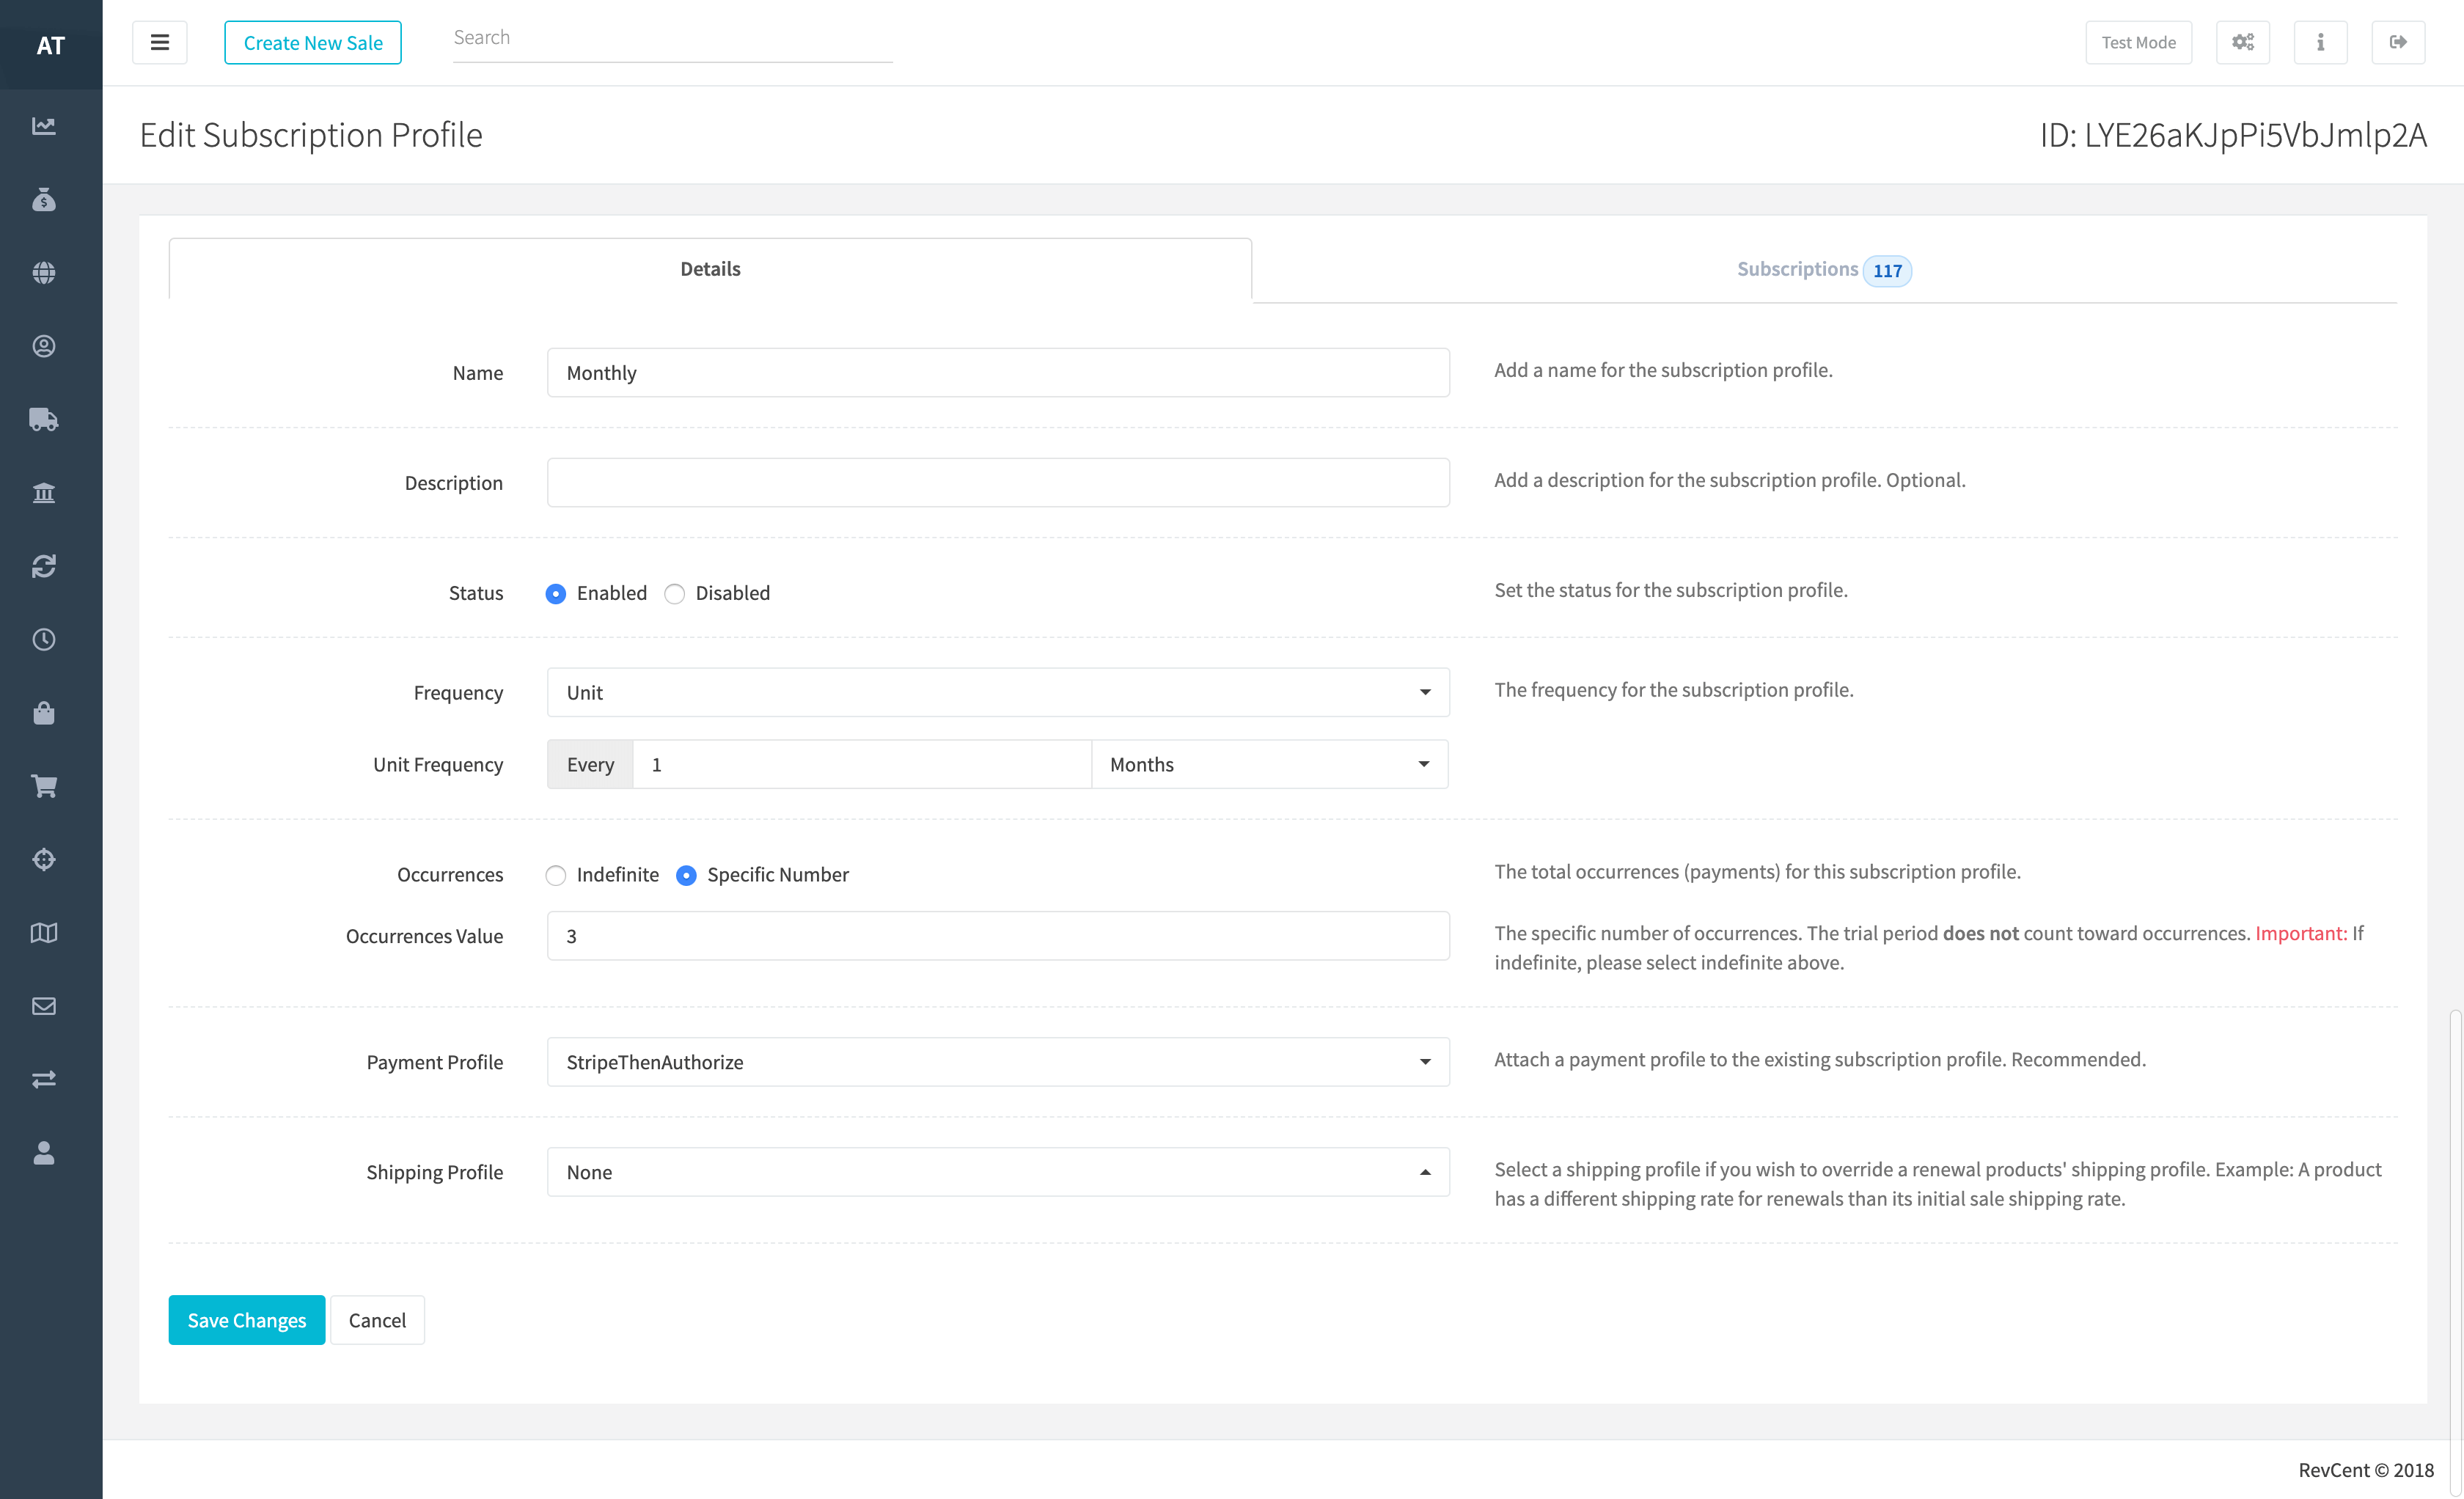Click the Save Changes button
This screenshot has height=1499, width=2464.
[x=246, y=1320]
